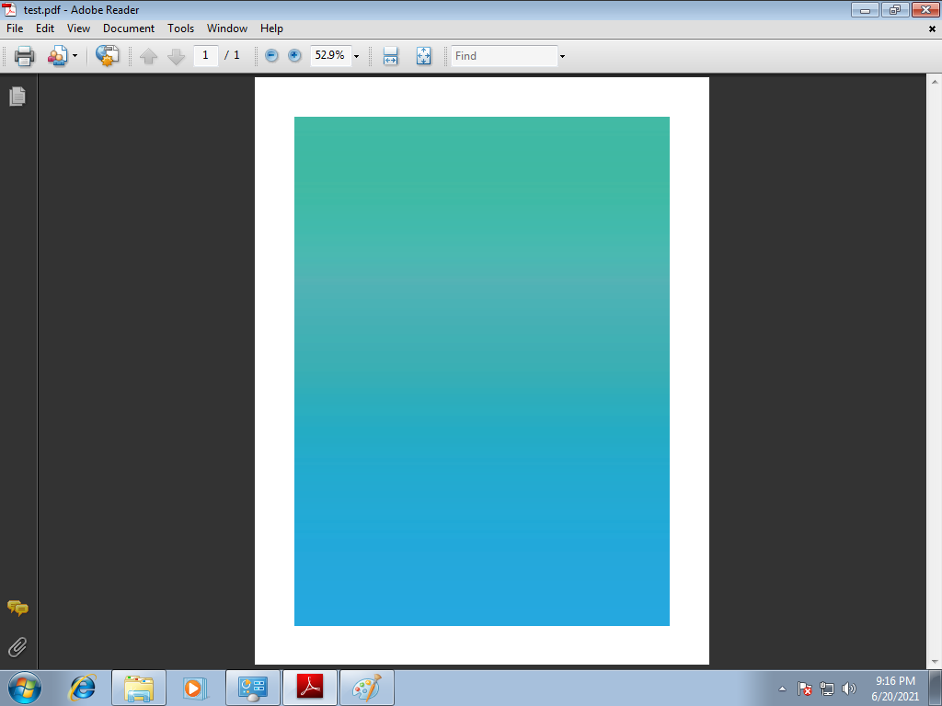Screen dimensions: 942x706
Task: Open the Tools menu
Action: click(180, 28)
